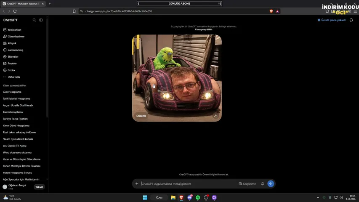Open volume control in system tray
Viewport: 359px width, 202px height.
[341, 198]
